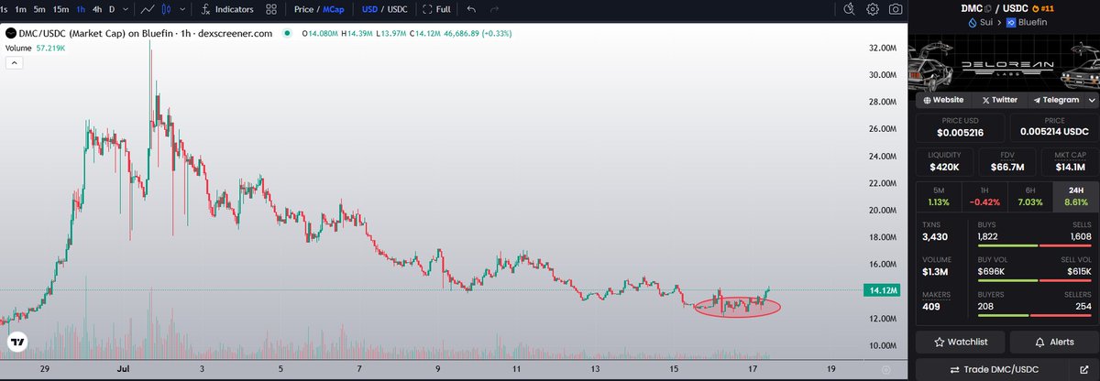Open the timeframe dropdown chevron

coord(126,9)
